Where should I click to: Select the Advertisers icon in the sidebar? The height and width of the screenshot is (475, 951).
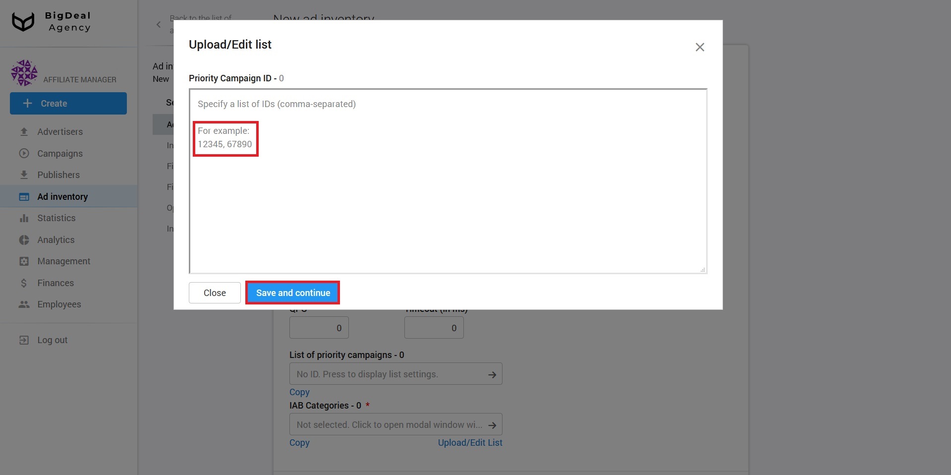click(24, 131)
